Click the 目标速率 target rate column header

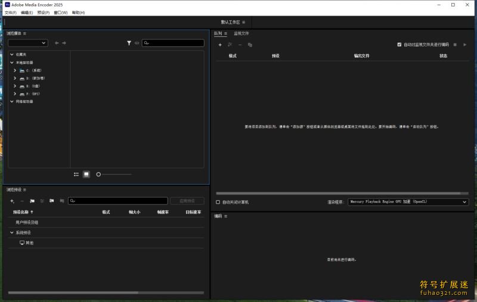[193, 212]
